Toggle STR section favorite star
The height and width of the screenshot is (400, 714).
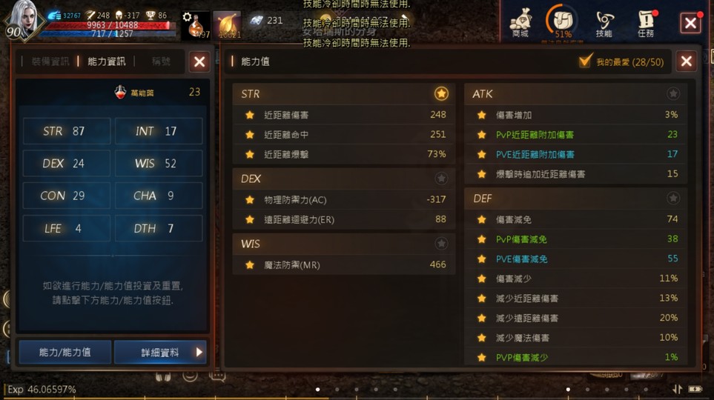pos(441,94)
